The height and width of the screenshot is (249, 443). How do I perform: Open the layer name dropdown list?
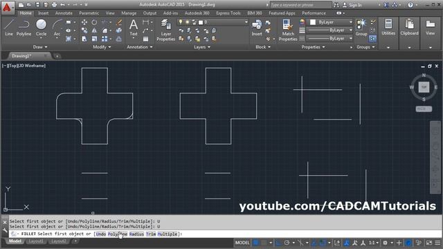[x=246, y=22]
